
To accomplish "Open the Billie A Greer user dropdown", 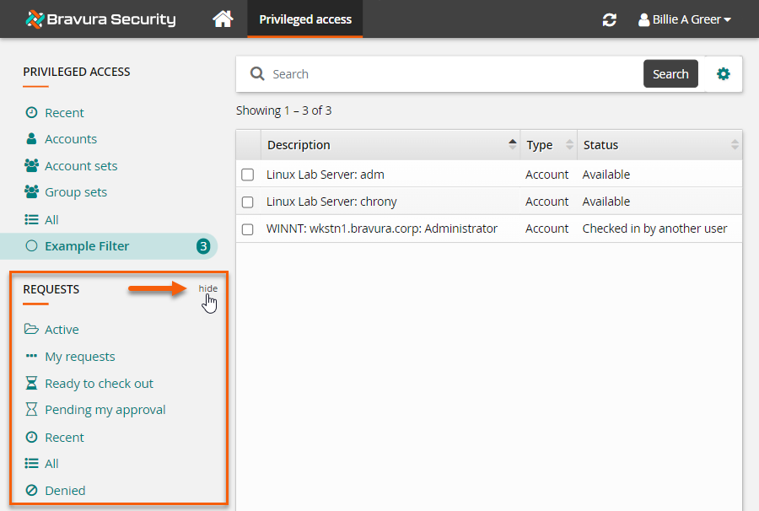I will pos(684,19).
